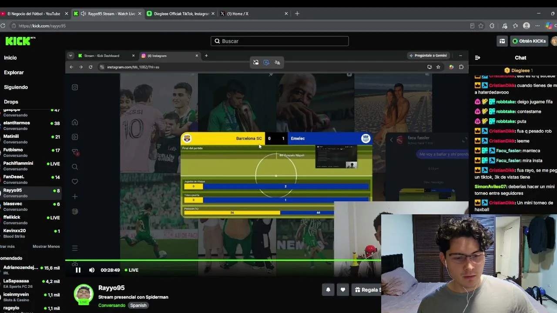This screenshot has height=313, width=557.
Task: Select Rayyo95 channel in sidebar
Action: (30, 193)
